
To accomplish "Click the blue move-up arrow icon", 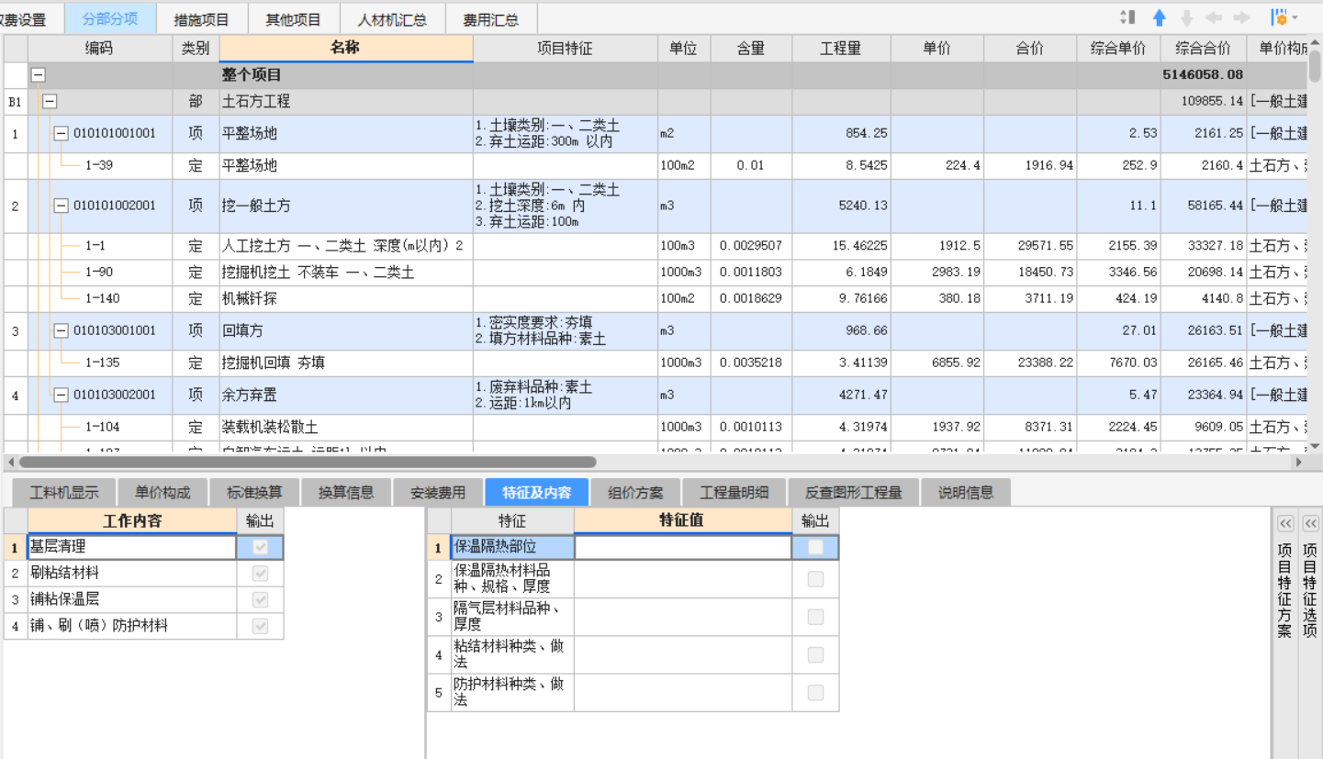I will [x=1160, y=17].
